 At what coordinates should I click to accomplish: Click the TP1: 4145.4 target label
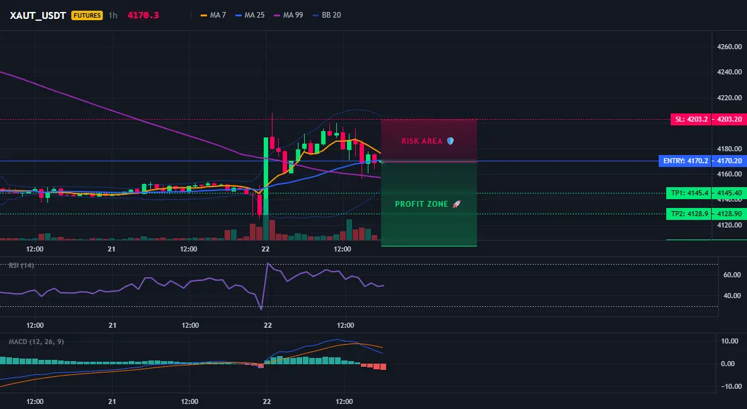pyautogui.click(x=689, y=193)
